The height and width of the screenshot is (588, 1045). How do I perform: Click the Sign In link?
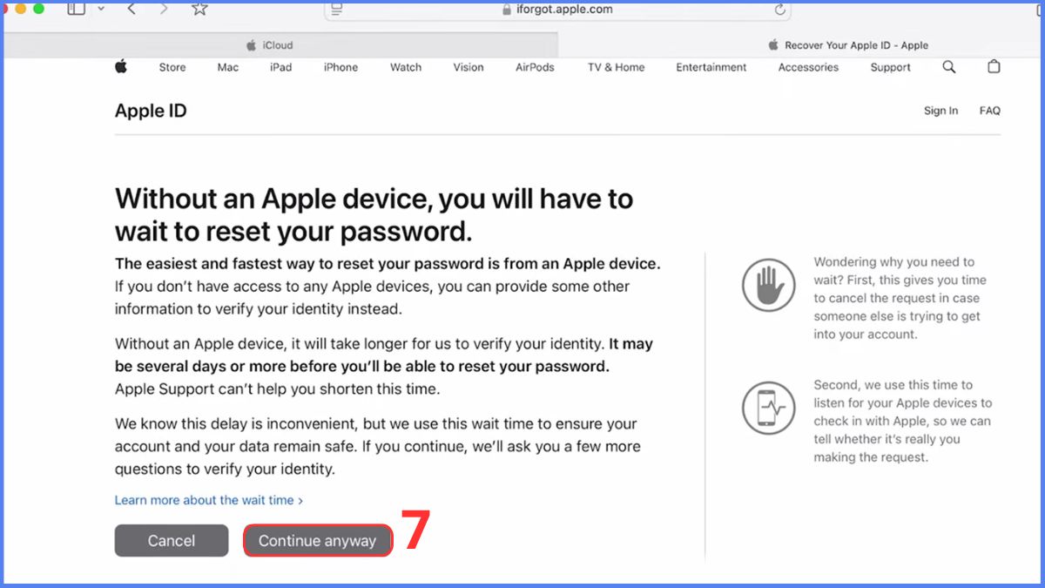[940, 111]
